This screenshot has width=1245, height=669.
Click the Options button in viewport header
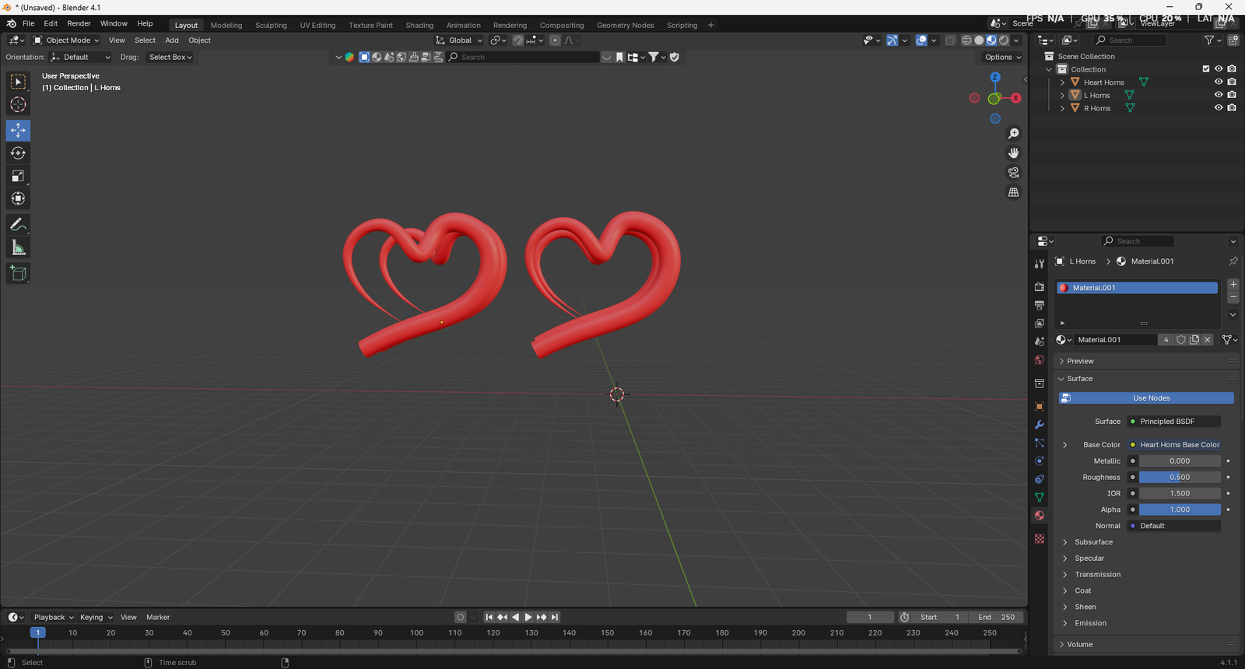tap(1002, 57)
